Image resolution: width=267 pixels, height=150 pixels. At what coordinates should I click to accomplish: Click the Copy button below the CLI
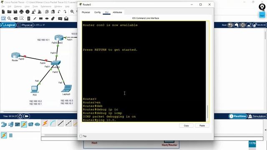click(x=186, y=126)
